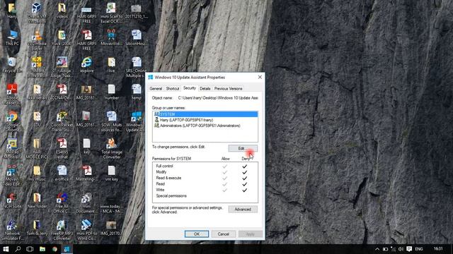Select the vm key file icon
Viewport: 453px width, 254px height.
pos(112,173)
